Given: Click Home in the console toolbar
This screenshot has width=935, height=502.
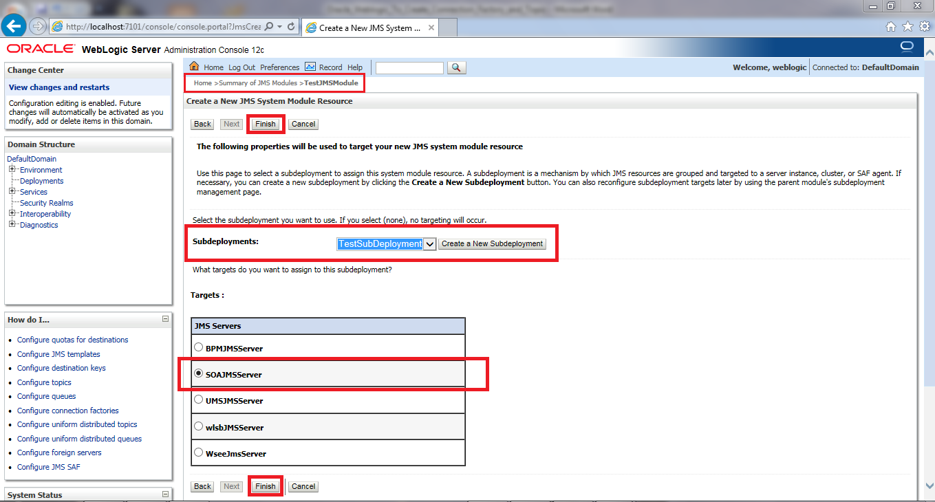Looking at the screenshot, I should [213, 67].
